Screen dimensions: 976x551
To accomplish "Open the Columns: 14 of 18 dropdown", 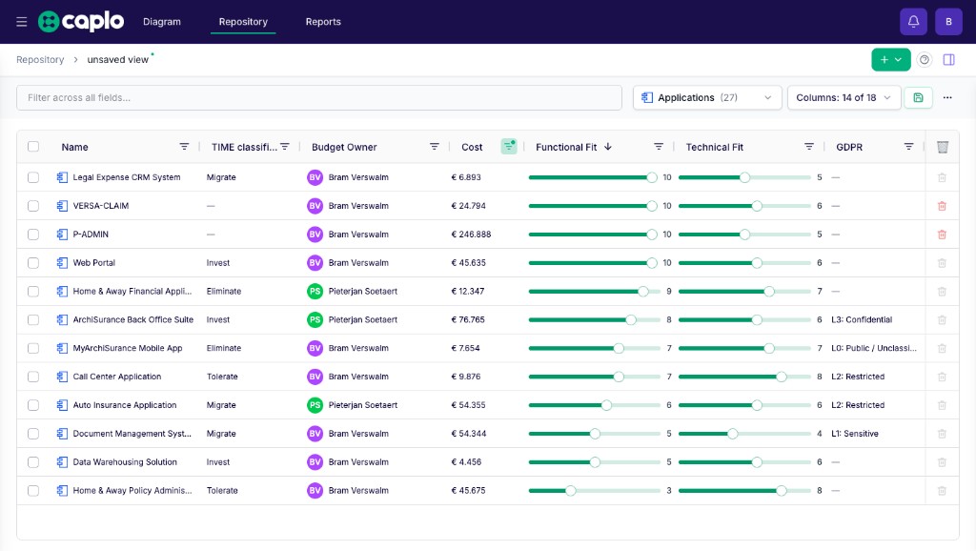I will [x=844, y=98].
